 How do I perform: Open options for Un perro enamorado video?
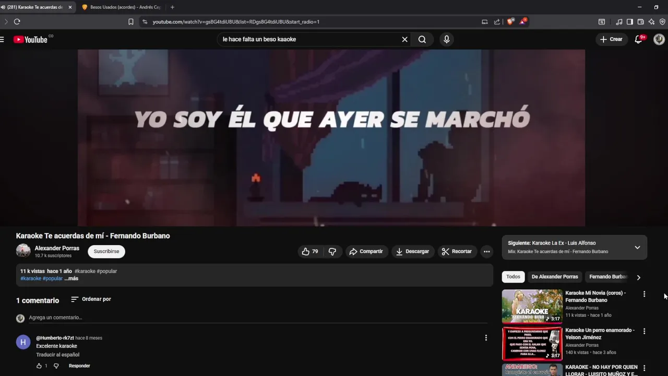[644, 331]
